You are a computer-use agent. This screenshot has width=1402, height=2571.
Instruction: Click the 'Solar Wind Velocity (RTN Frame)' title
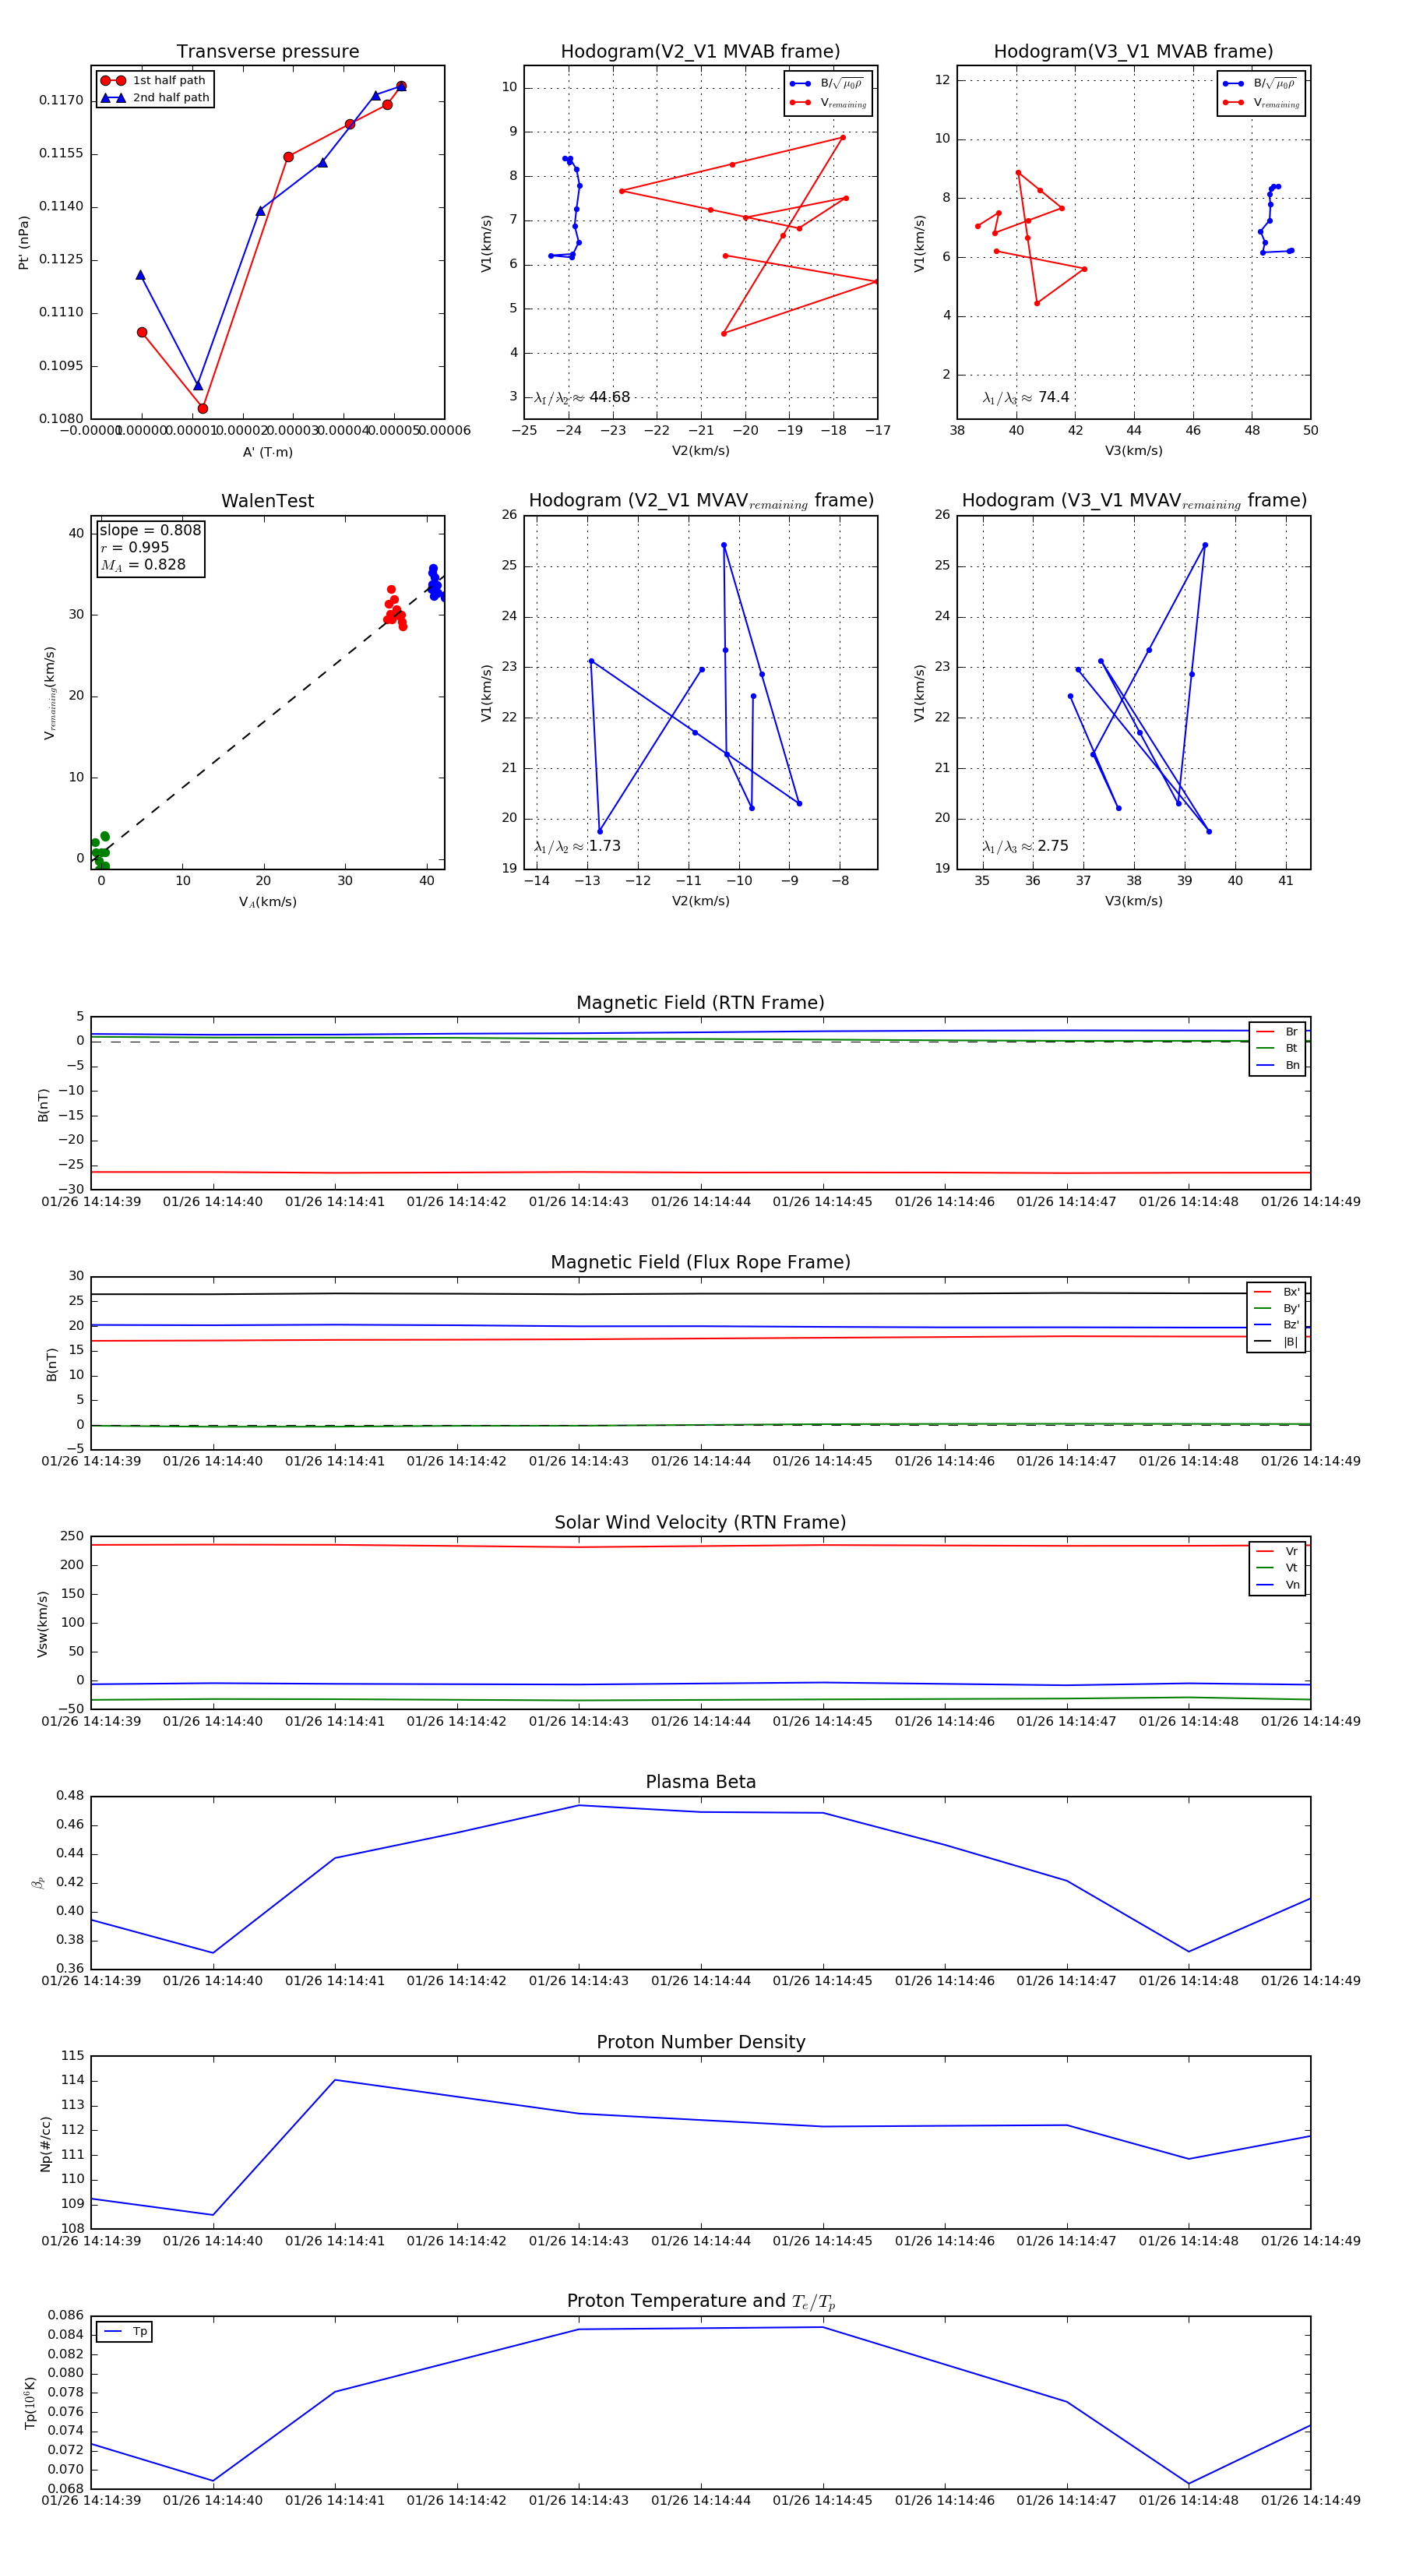click(x=700, y=1522)
